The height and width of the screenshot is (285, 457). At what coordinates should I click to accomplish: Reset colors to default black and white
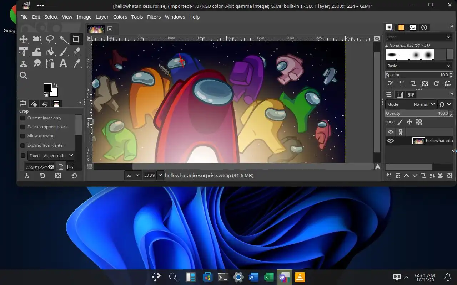[x=46, y=94]
